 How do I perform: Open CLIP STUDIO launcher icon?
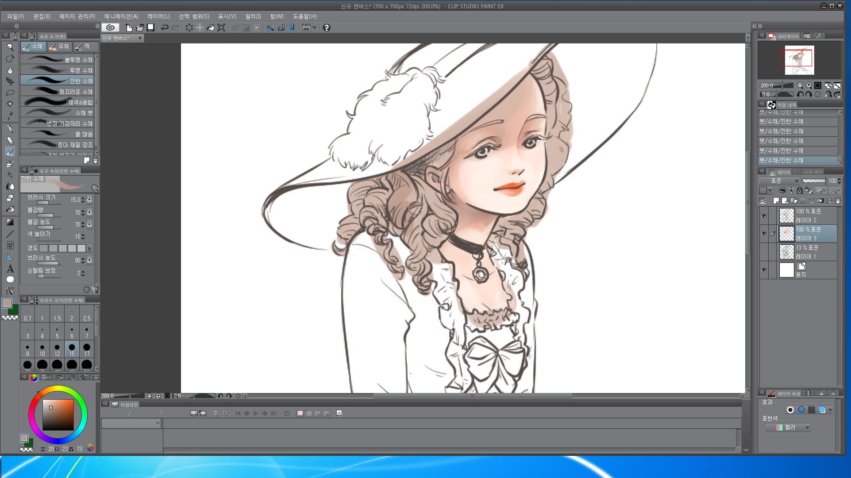pos(111,27)
